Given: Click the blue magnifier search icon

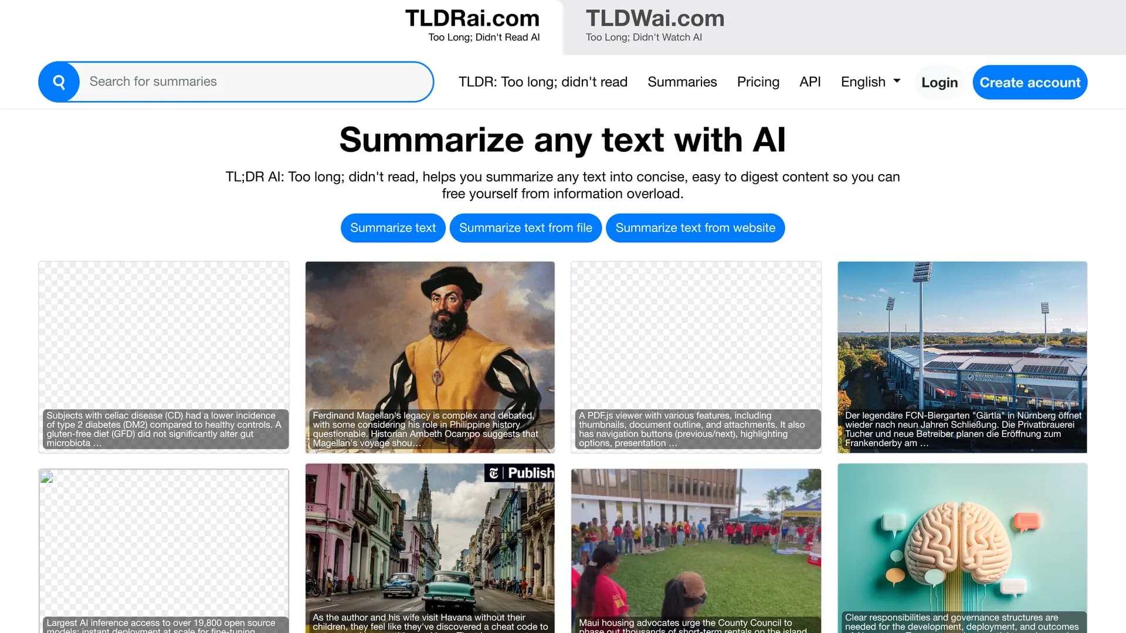Looking at the screenshot, I should 59,82.
